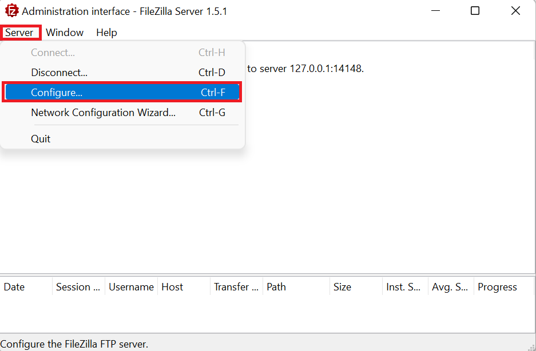Open the Window menu

click(65, 33)
